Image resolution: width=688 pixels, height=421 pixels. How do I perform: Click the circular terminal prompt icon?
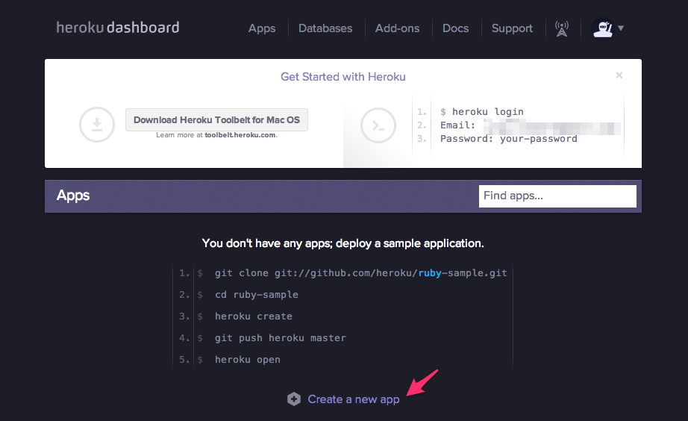378,125
